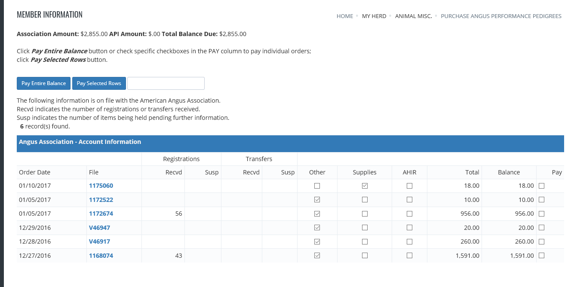Open file 1172522 link

click(x=101, y=200)
